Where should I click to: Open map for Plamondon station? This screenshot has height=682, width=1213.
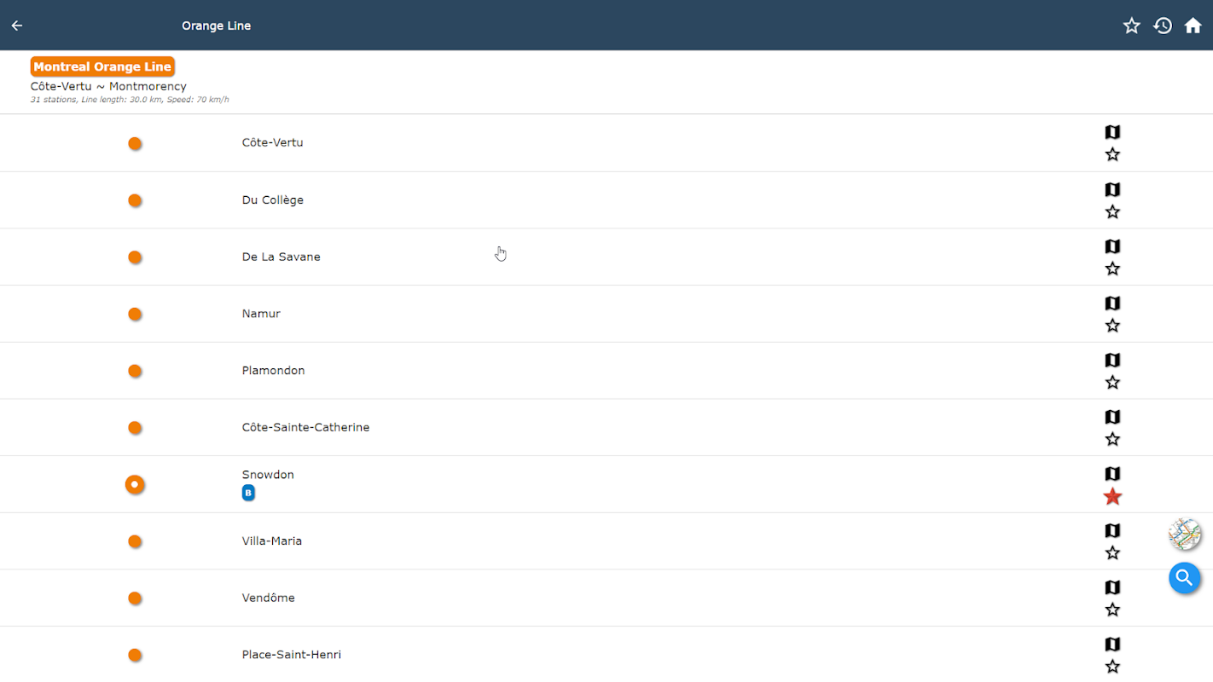coord(1112,360)
